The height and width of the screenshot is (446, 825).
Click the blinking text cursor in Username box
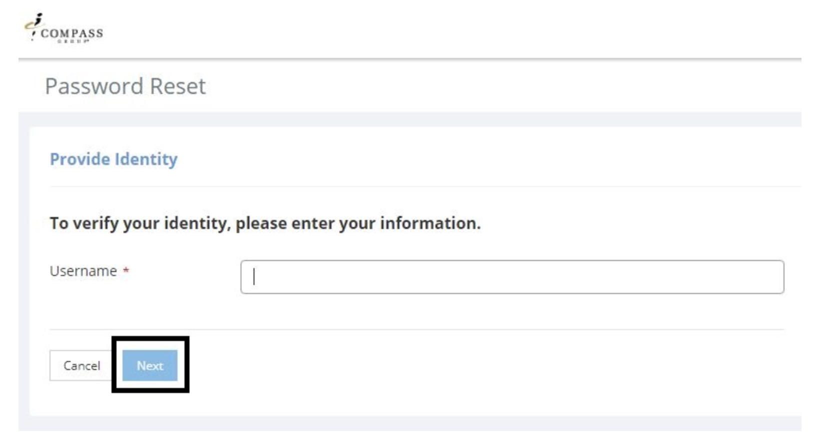[x=254, y=277]
